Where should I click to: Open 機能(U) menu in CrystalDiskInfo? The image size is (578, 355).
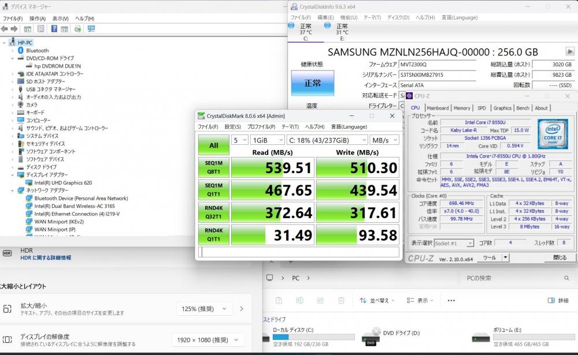point(349,17)
